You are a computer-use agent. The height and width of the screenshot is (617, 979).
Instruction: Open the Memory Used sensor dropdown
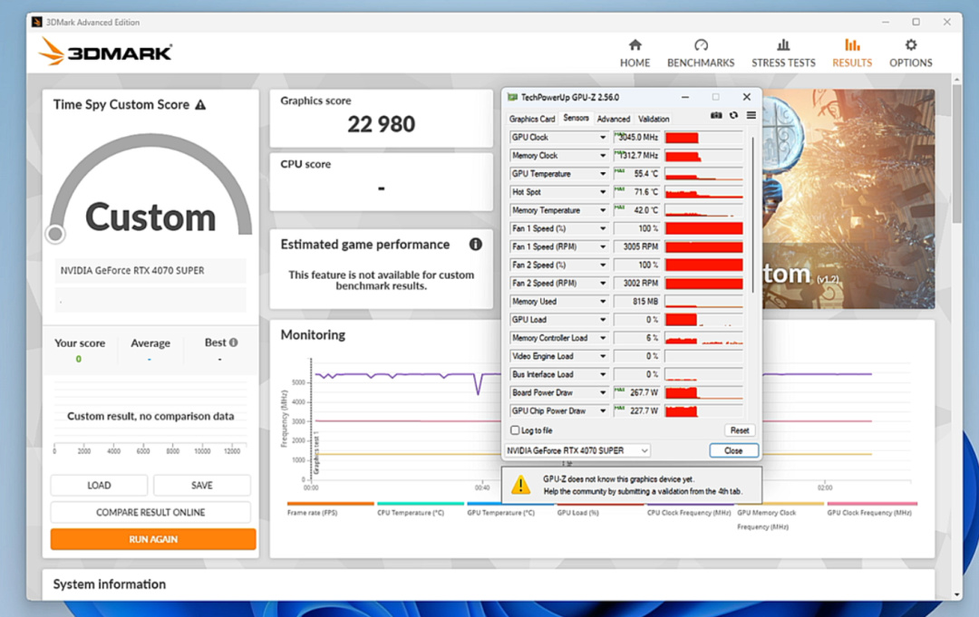pos(603,302)
